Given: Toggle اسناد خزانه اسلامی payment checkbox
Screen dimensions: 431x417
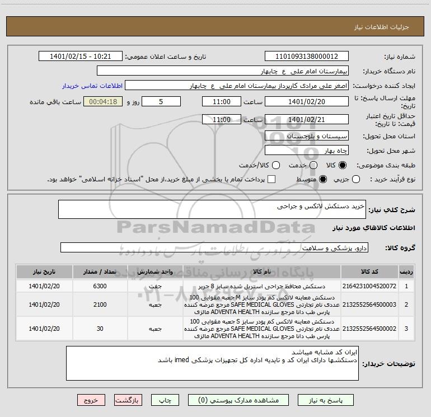Looking at the screenshot, I should (271, 179).
